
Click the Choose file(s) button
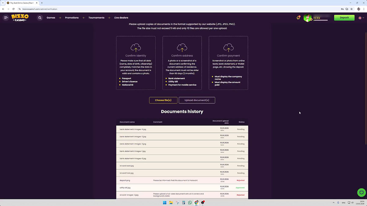163,100
